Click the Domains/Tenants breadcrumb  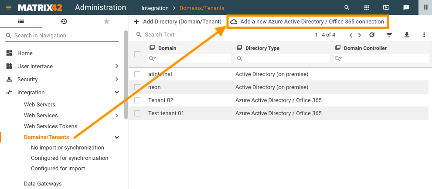pyautogui.click(x=202, y=8)
